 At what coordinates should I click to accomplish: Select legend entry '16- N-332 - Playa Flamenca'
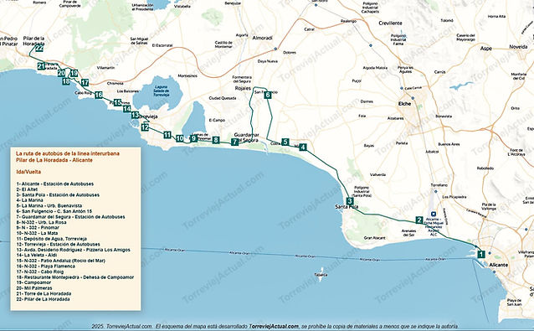pyautogui.click(x=46, y=266)
